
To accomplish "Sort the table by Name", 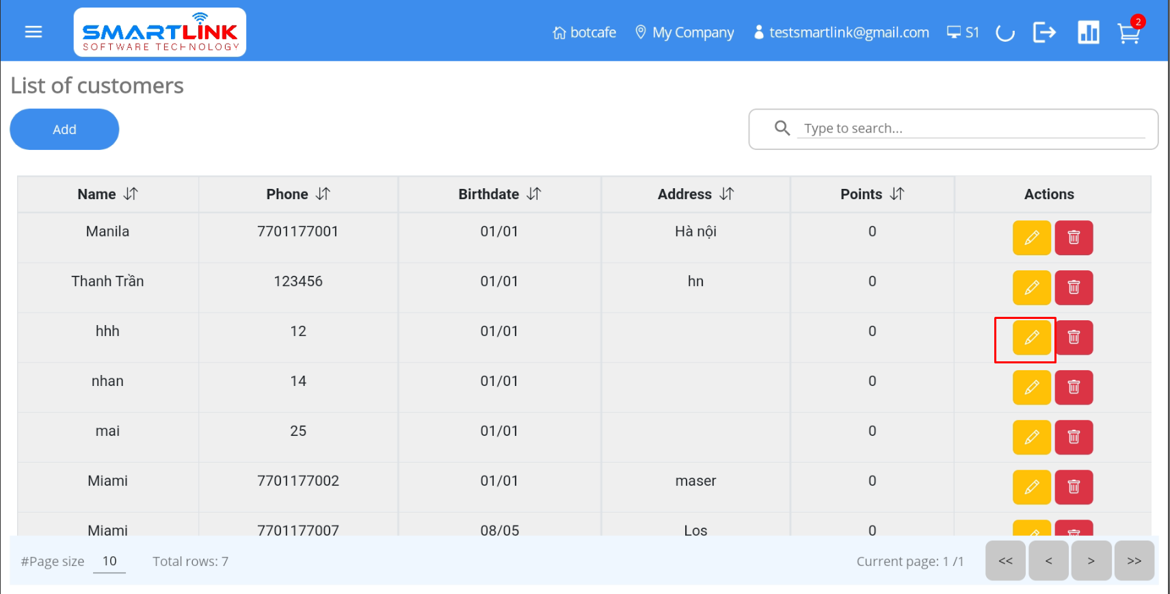I will click(131, 194).
